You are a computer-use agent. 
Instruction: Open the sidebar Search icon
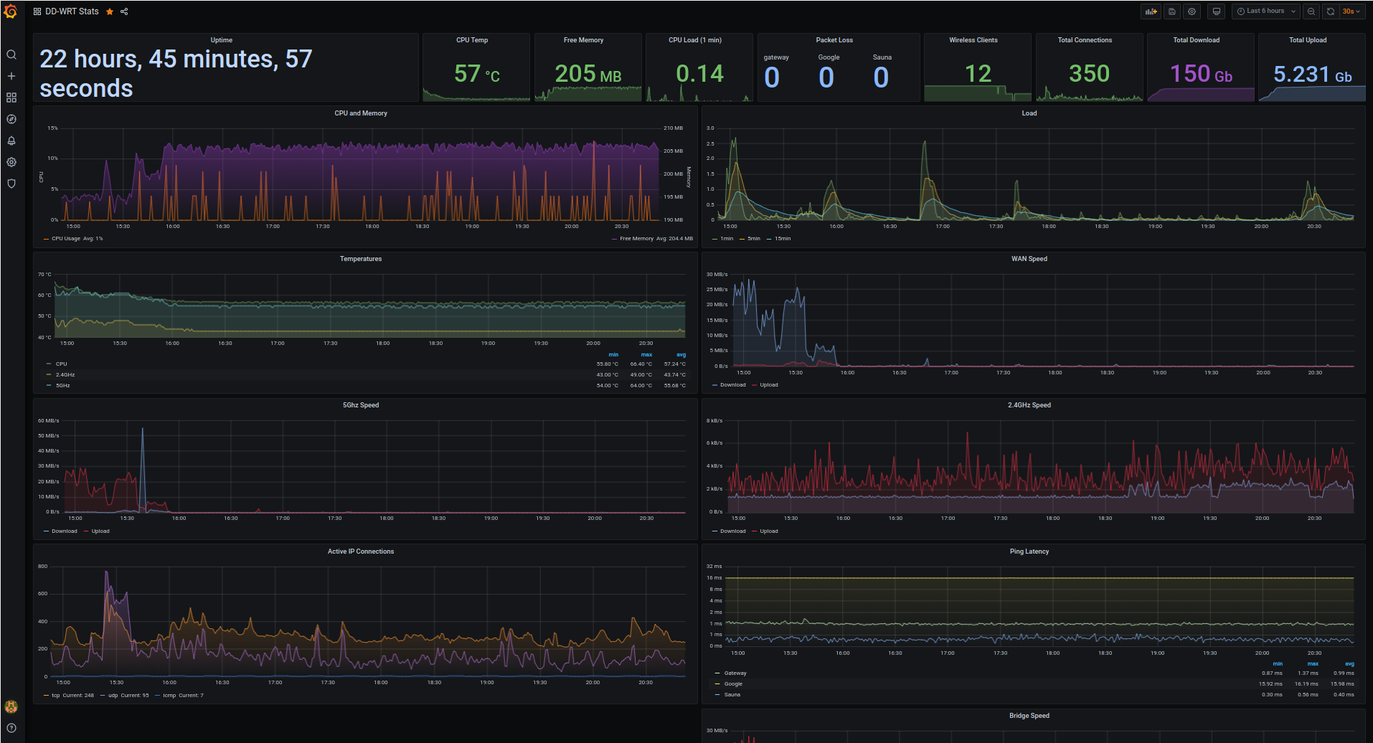pos(11,55)
